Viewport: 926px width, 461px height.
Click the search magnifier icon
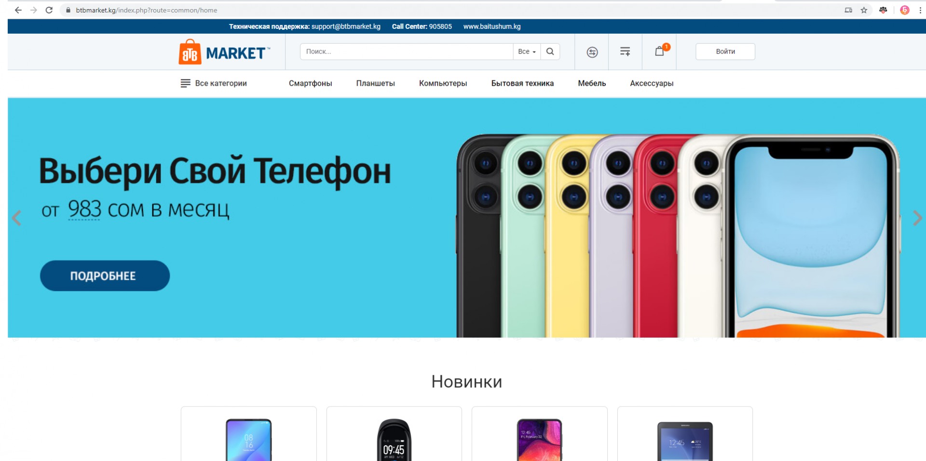(x=550, y=52)
